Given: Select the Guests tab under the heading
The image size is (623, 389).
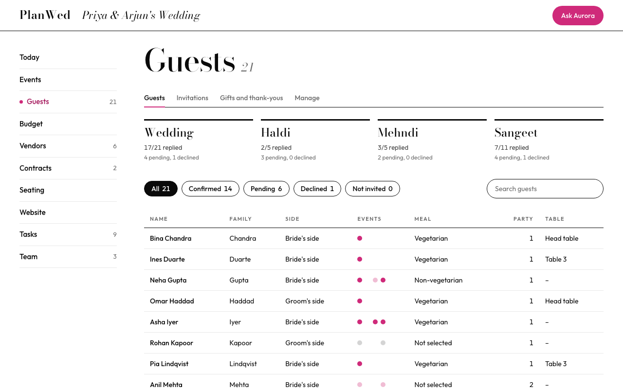Looking at the screenshot, I should click(154, 98).
